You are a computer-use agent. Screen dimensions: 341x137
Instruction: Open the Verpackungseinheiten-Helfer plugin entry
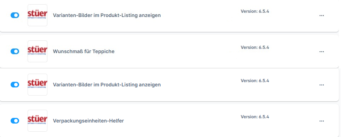pyautogui.click(x=88, y=121)
